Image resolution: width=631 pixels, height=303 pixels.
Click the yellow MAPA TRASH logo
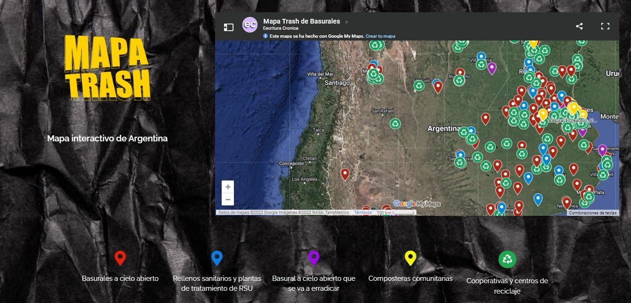[x=108, y=67]
